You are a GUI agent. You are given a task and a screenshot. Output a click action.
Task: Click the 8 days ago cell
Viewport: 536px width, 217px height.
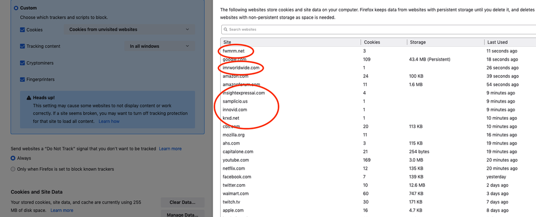[497, 210]
